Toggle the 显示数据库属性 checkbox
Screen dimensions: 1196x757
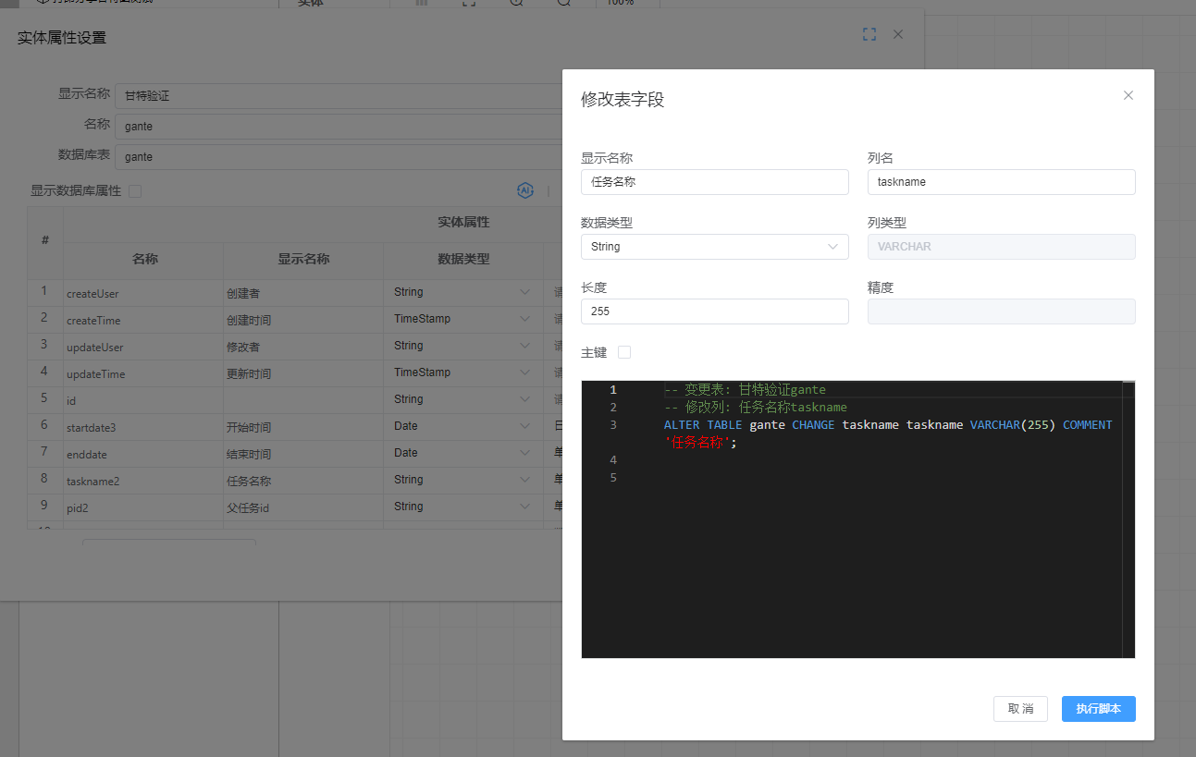135,191
